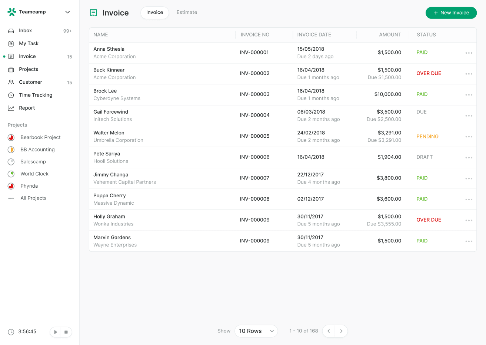This screenshot has width=486, height=345.
Task: Select the My Task sidebar icon
Action: [x=12, y=43]
